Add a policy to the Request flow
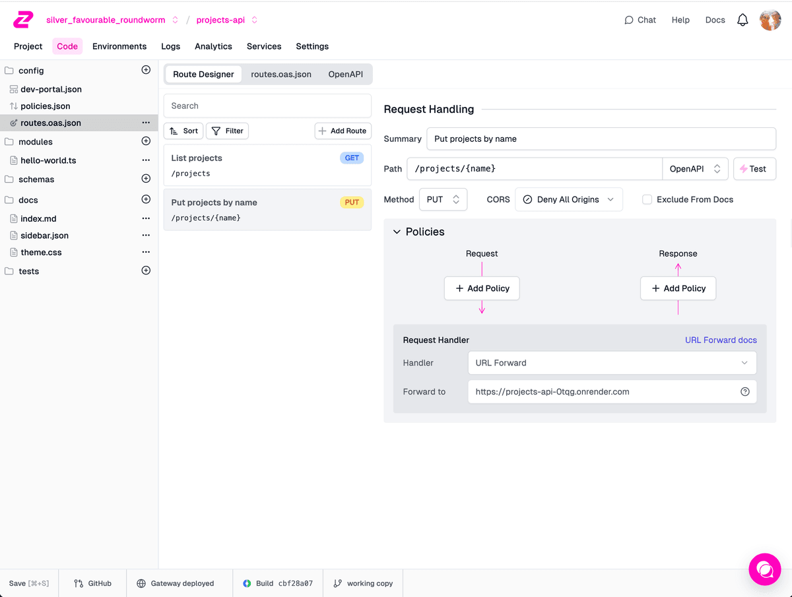The width and height of the screenshot is (792, 597). (x=482, y=288)
